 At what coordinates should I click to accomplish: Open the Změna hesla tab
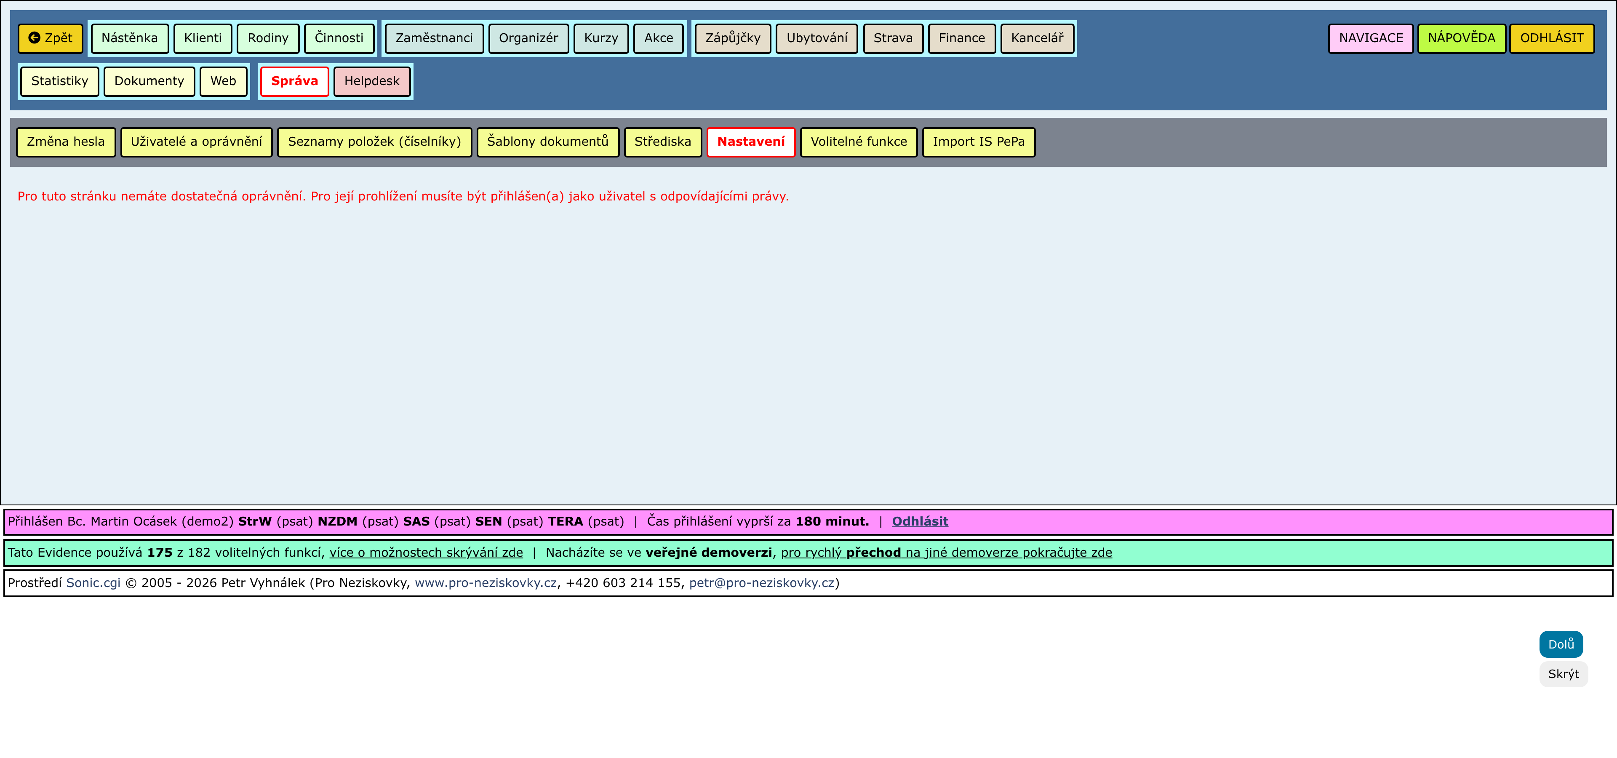click(65, 142)
